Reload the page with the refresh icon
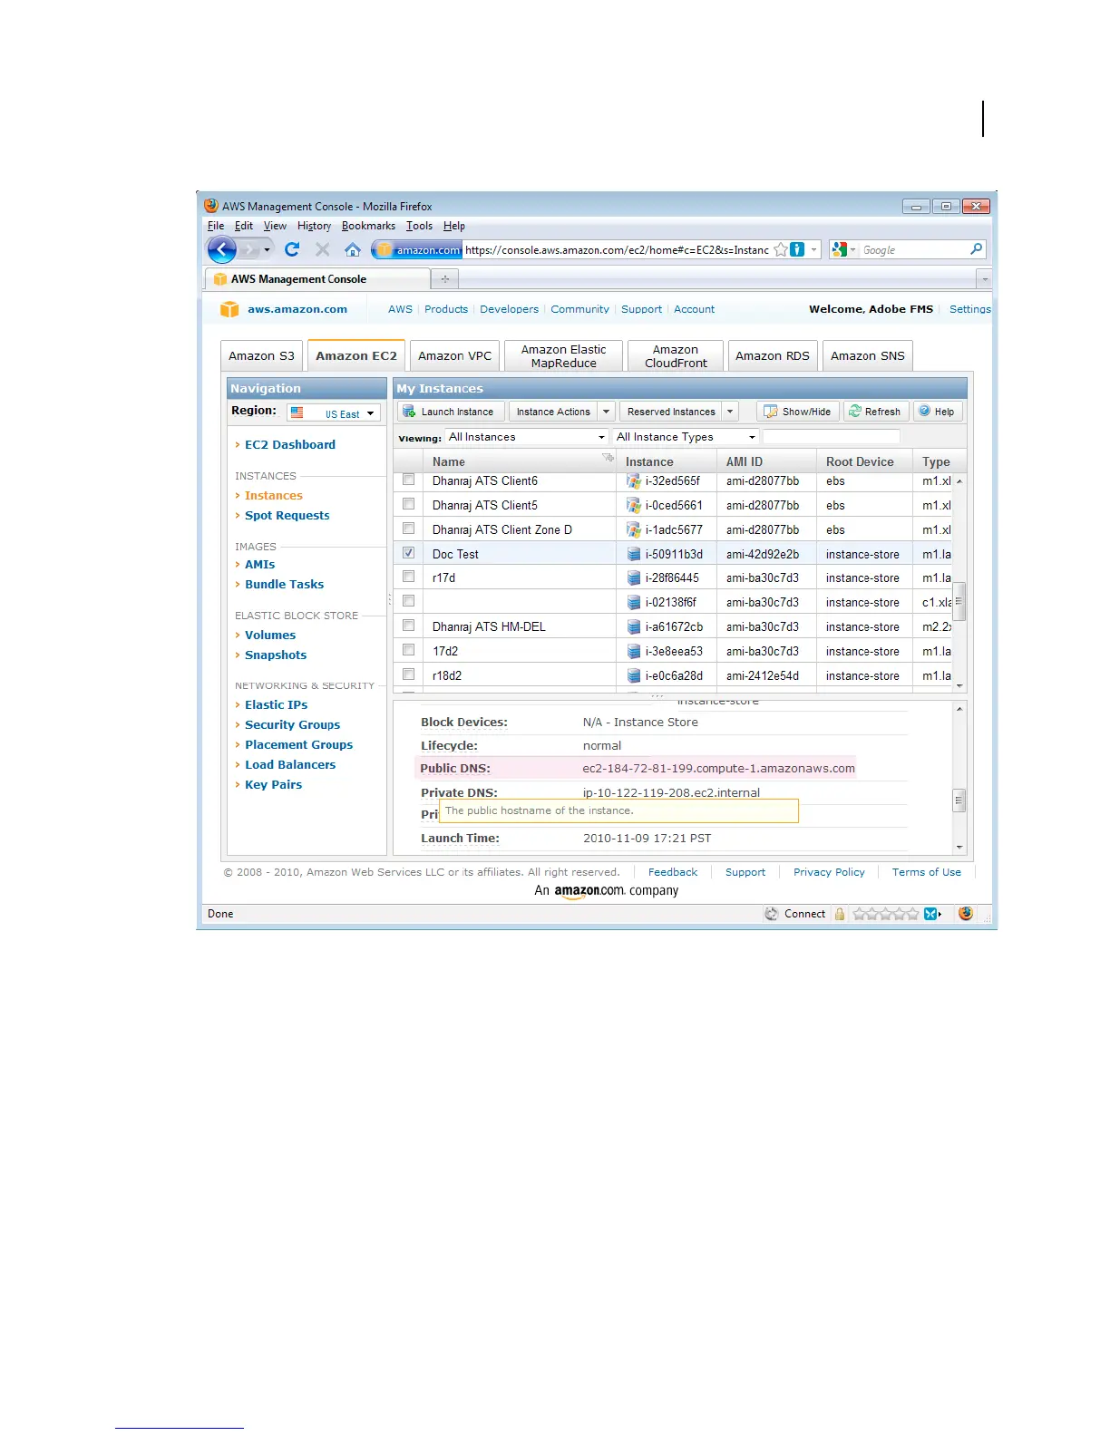 click(292, 249)
